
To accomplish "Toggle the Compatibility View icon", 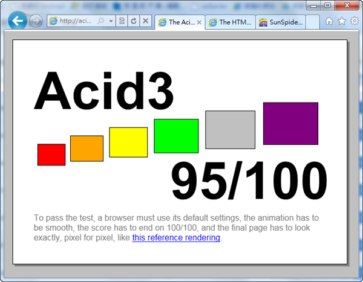I will 122,21.
